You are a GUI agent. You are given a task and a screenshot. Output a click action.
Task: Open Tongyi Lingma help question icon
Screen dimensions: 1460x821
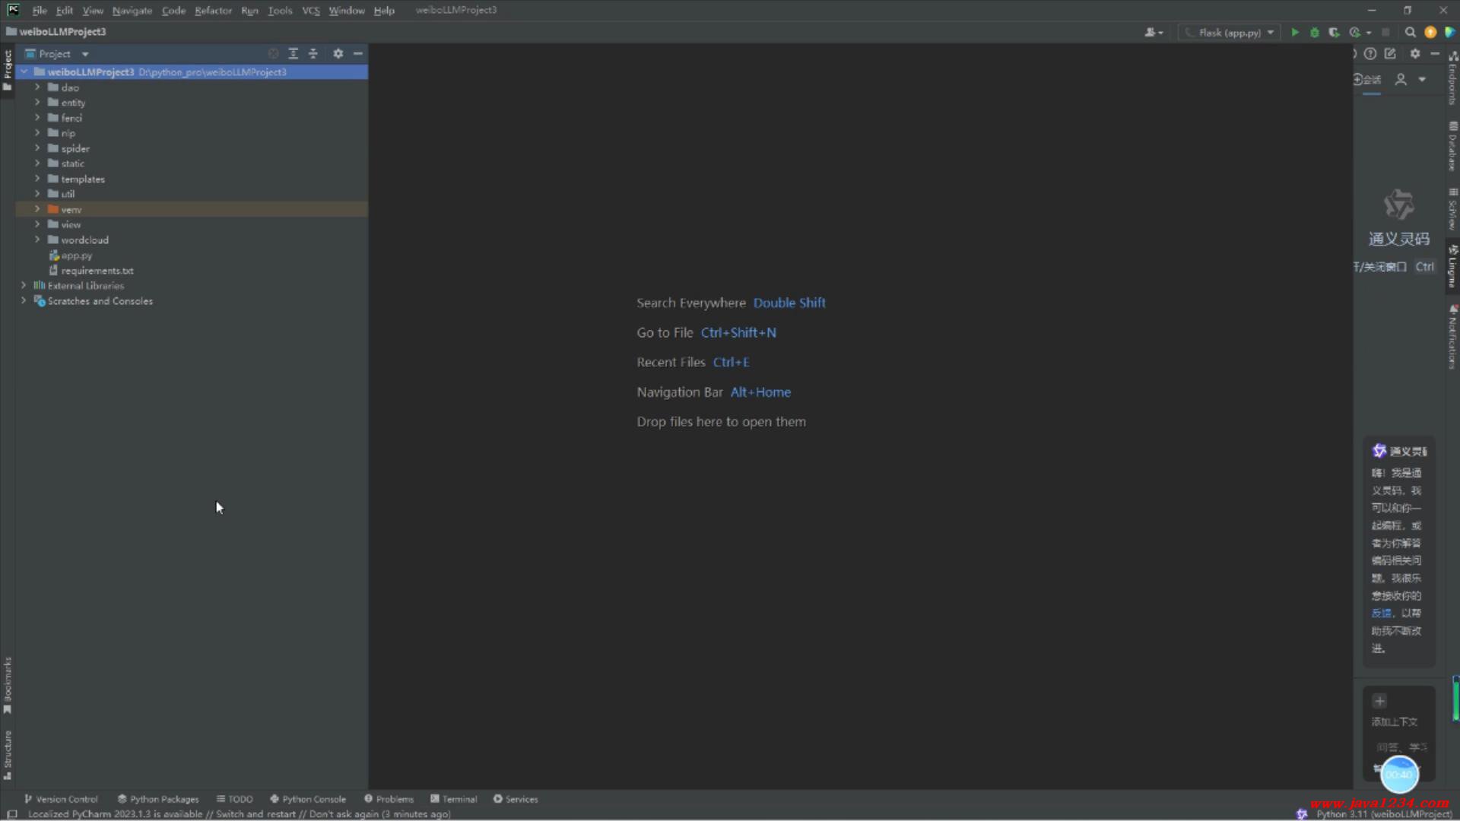(1370, 54)
